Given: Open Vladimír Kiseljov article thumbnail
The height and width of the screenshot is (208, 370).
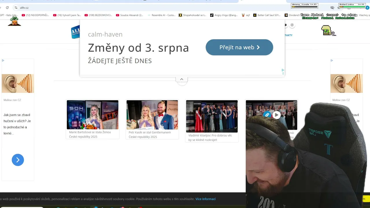Looking at the screenshot, I should point(212,116).
